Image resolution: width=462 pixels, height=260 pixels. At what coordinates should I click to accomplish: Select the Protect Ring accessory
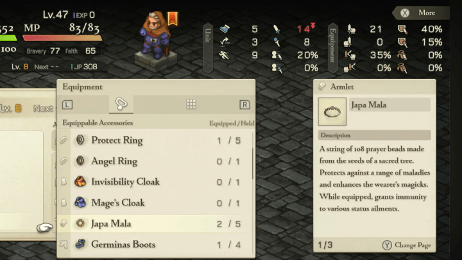pos(156,141)
